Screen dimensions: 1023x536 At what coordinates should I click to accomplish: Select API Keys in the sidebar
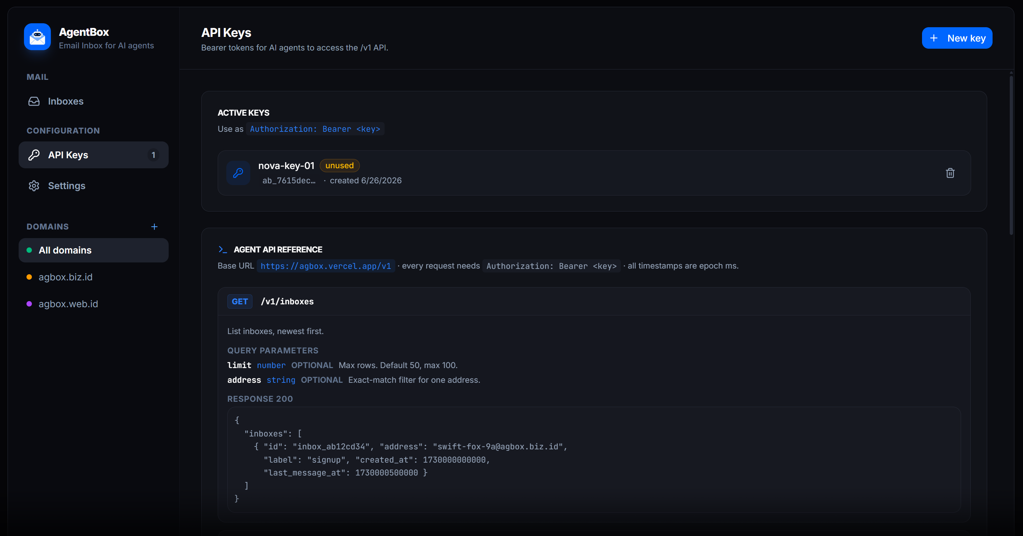coord(94,155)
